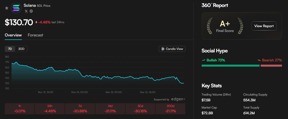Switch chart to Candle View

click(172, 49)
